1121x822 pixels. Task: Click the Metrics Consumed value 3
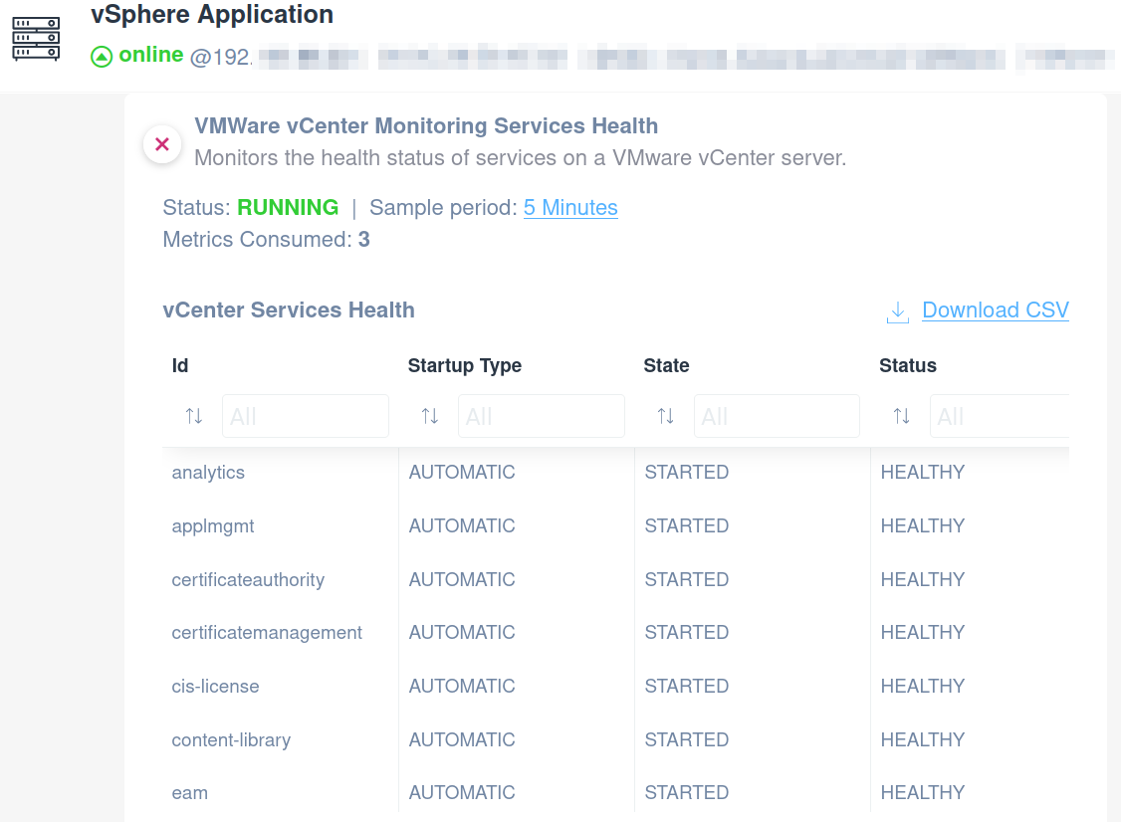(364, 240)
